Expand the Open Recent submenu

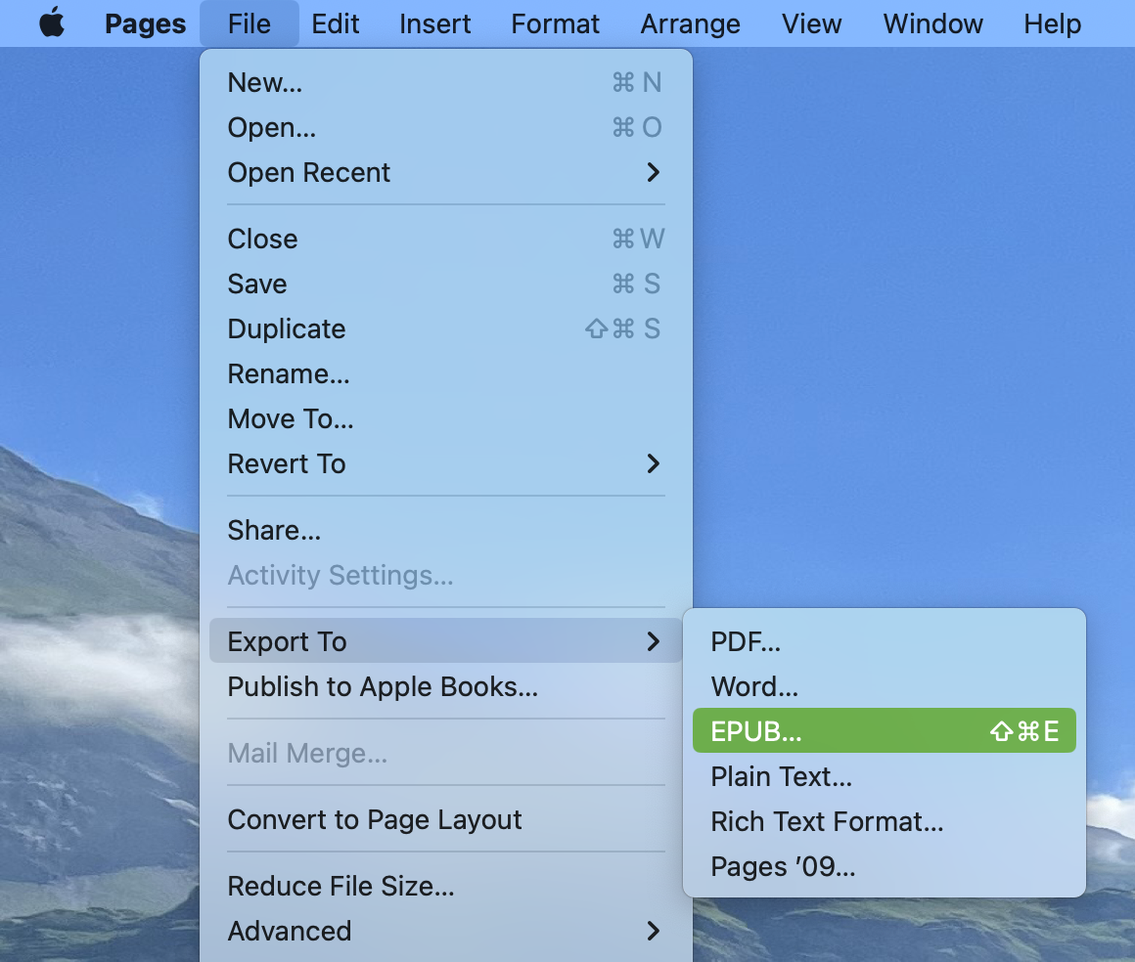446,172
